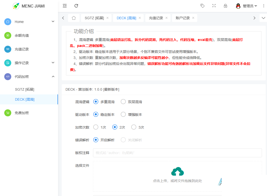Open the tag icon in header
The height and width of the screenshot is (196, 267).
(202, 6)
